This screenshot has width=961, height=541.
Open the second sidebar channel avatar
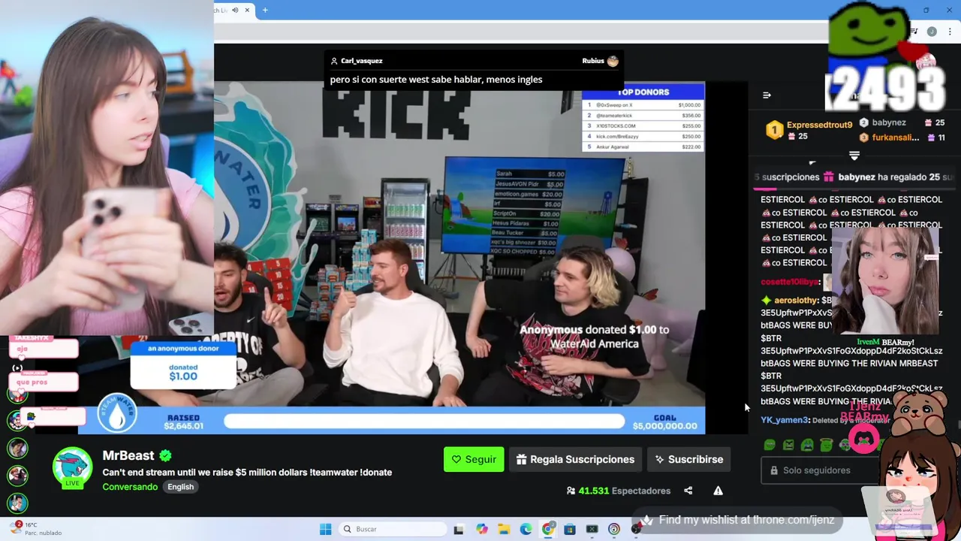(x=17, y=420)
